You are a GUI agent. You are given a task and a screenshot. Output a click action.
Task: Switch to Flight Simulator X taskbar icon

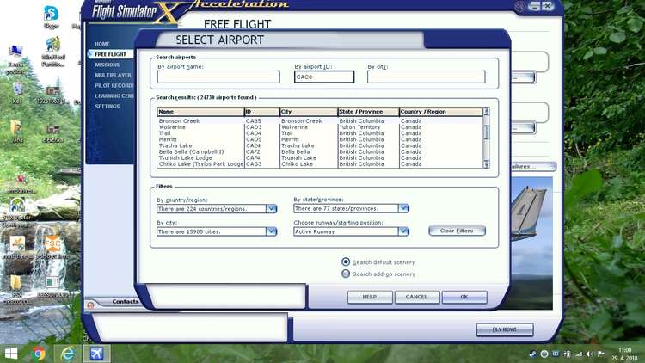tap(96, 354)
